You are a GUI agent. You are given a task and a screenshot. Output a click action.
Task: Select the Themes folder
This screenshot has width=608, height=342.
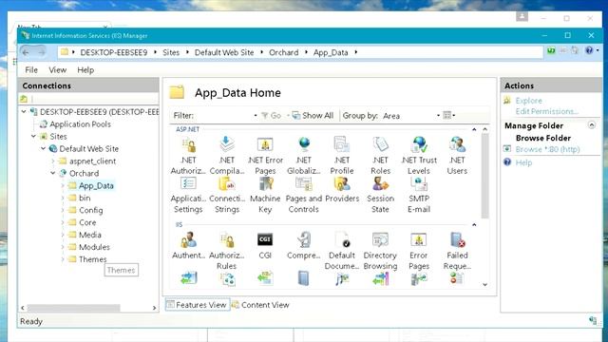coord(93,259)
